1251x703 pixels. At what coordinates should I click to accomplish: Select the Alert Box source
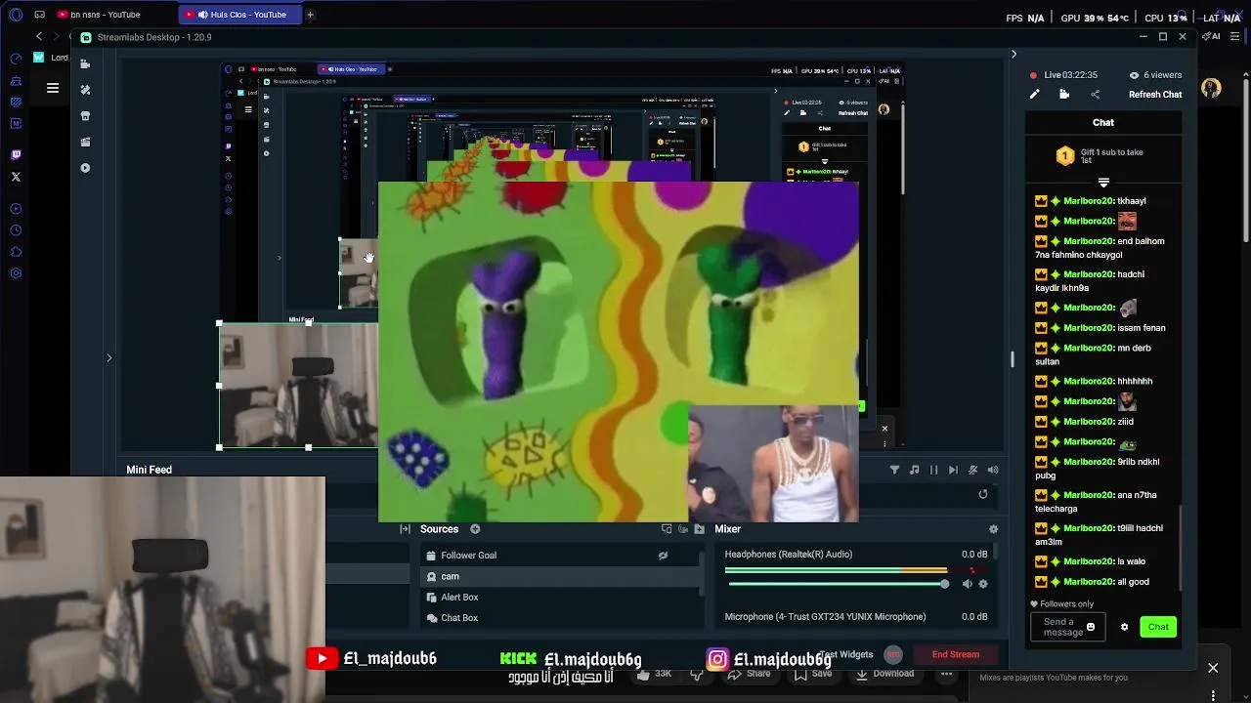[x=560, y=598]
